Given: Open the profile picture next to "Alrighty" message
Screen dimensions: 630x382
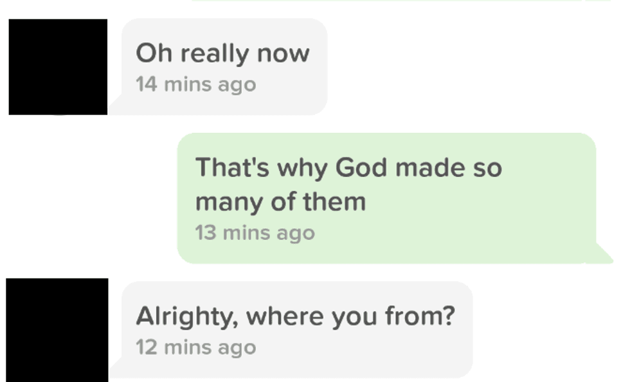Looking at the screenshot, I should point(58,330).
